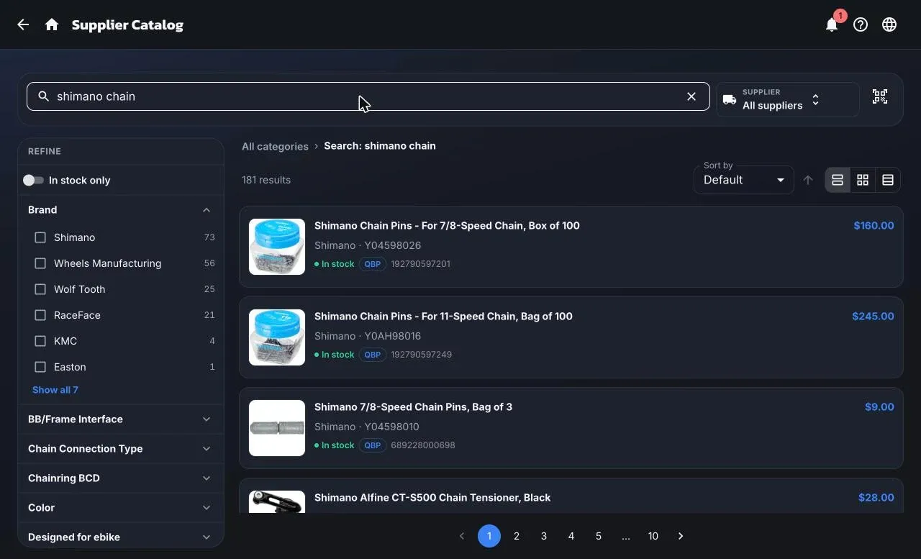Click the pagination ellipsis

626,536
